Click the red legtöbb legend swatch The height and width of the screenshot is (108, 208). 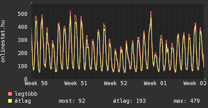tap(10, 94)
